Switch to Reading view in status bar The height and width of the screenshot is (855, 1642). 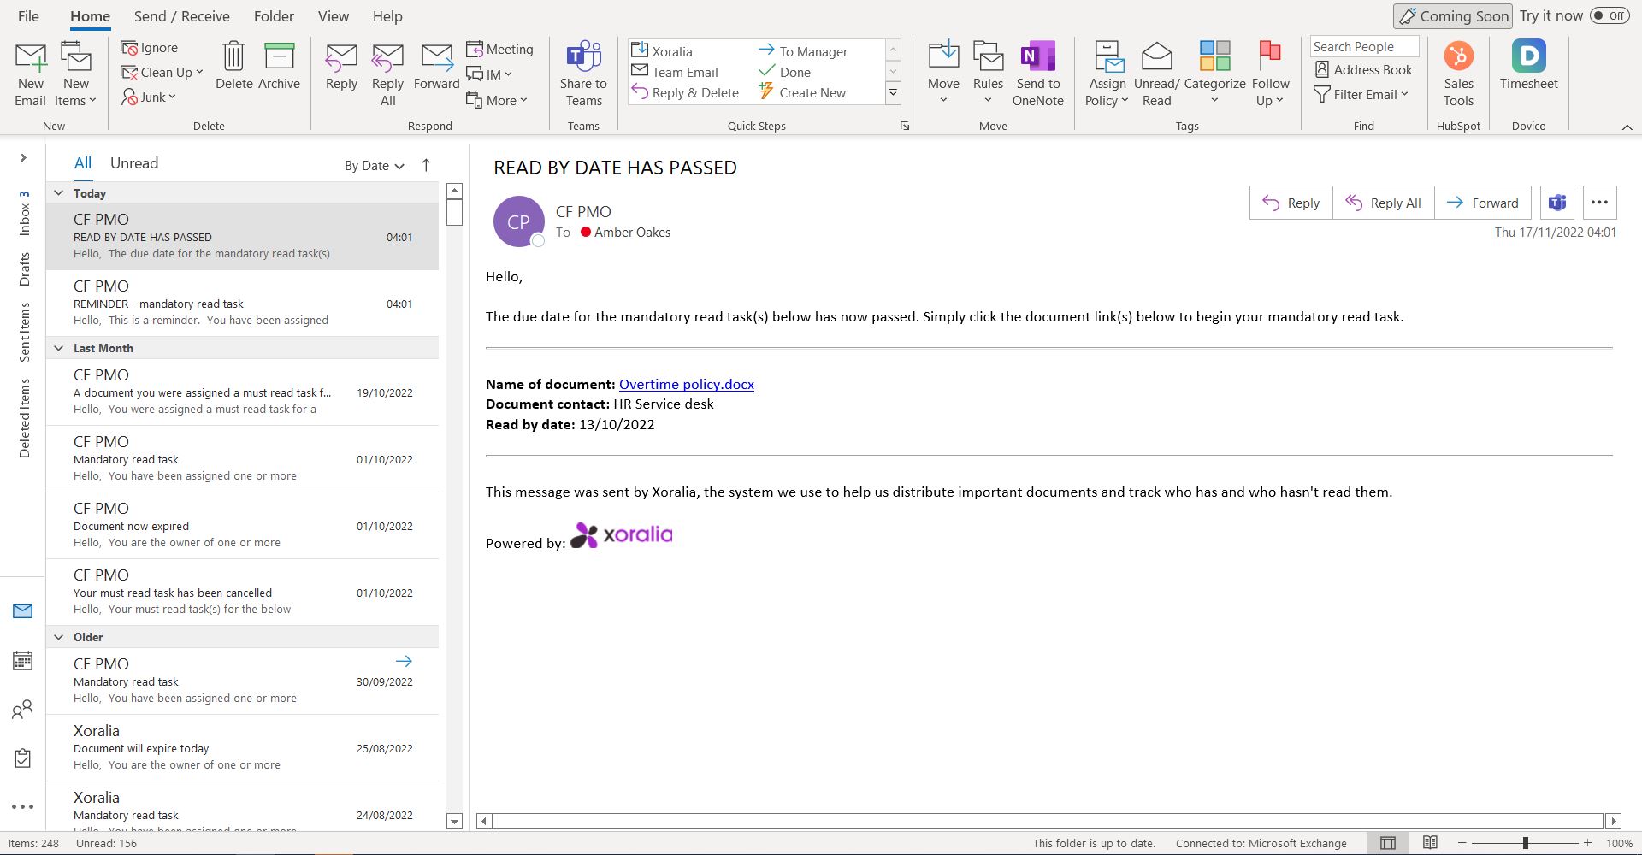[1430, 843]
